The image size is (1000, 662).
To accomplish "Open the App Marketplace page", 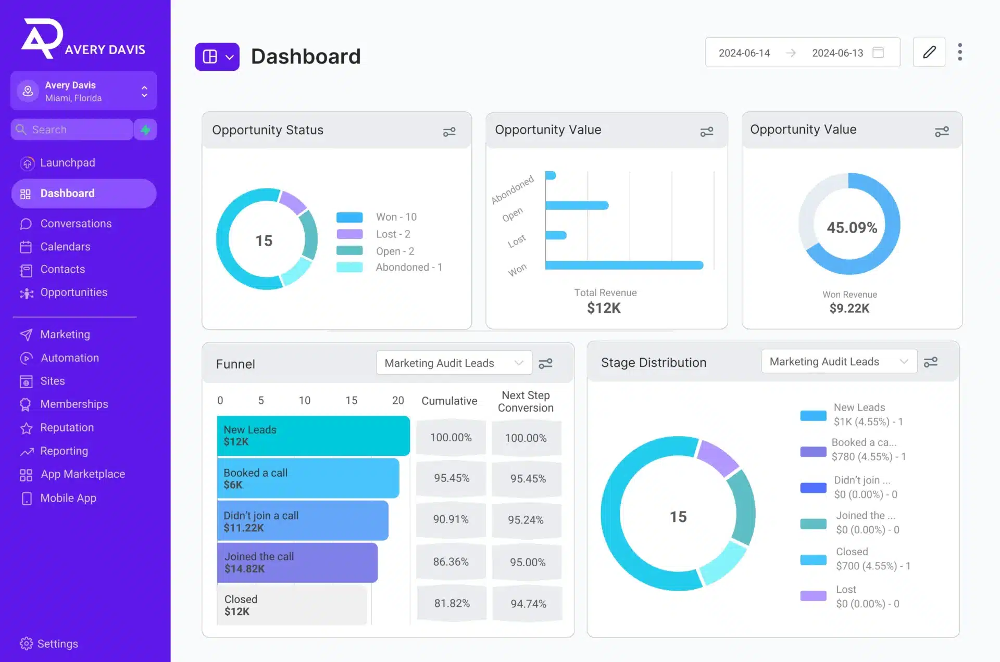I will 83,474.
